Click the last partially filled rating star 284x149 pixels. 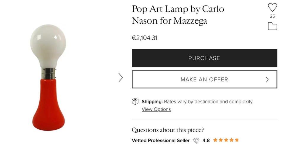pyautogui.click(x=236, y=140)
